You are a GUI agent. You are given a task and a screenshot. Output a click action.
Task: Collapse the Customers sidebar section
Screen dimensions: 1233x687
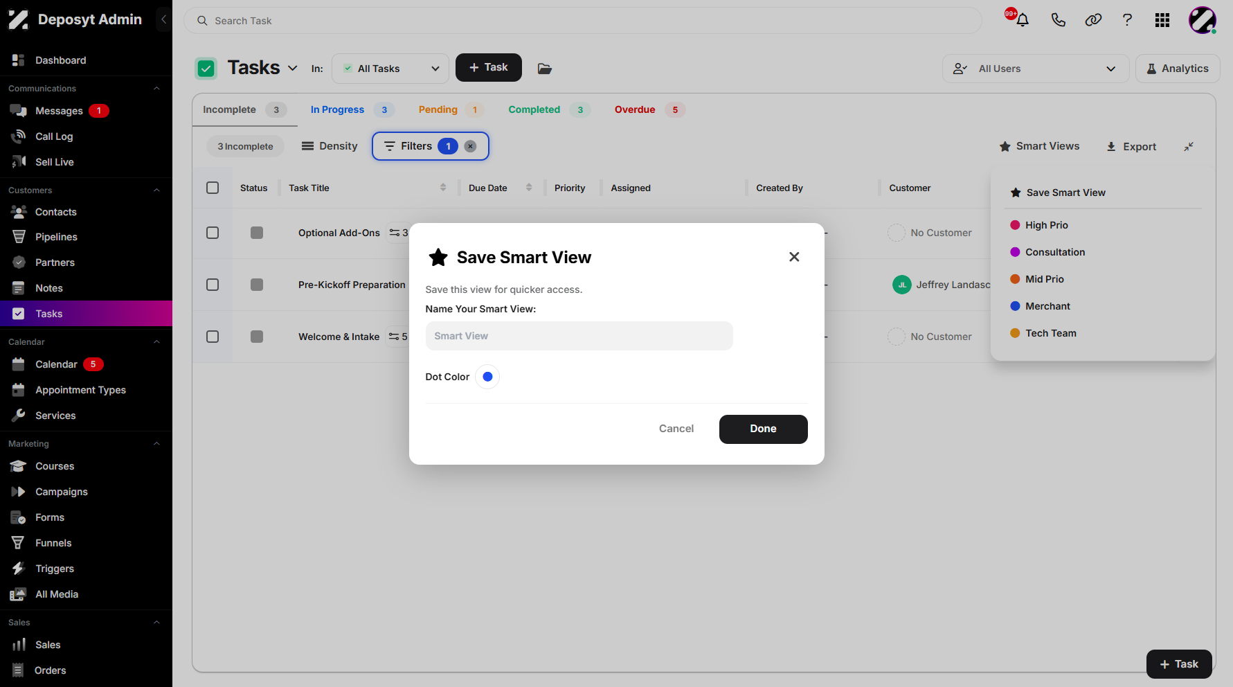156,190
